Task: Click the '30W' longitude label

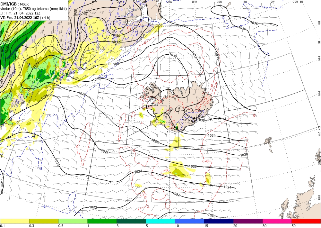Action: point(120,2)
